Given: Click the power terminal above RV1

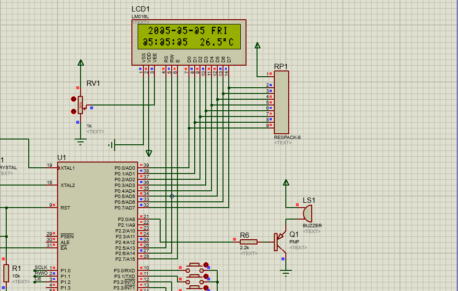Looking at the screenshot, I should pos(81,62).
